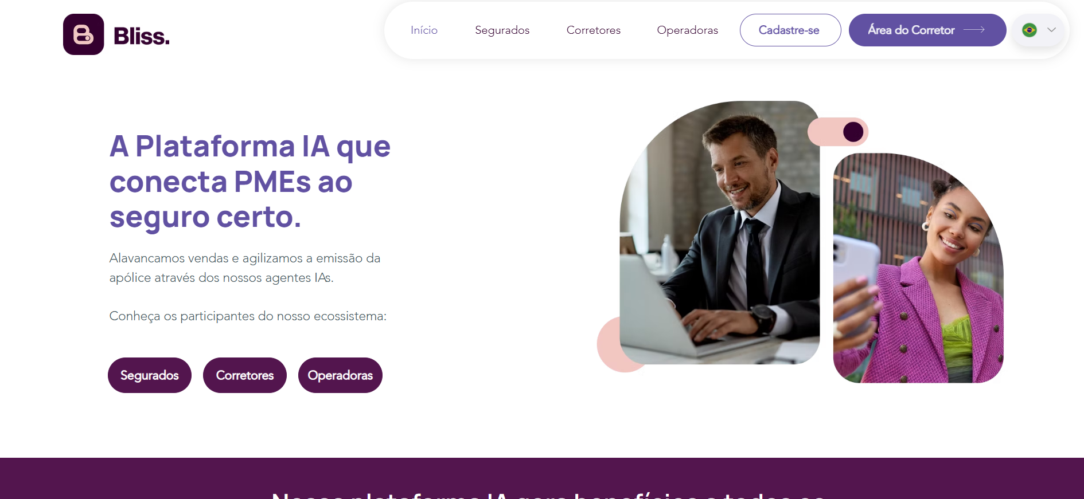Image resolution: width=1084 pixels, height=499 pixels.
Task: Click the arrow icon in Área do Corretor
Action: pyautogui.click(x=974, y=30)
